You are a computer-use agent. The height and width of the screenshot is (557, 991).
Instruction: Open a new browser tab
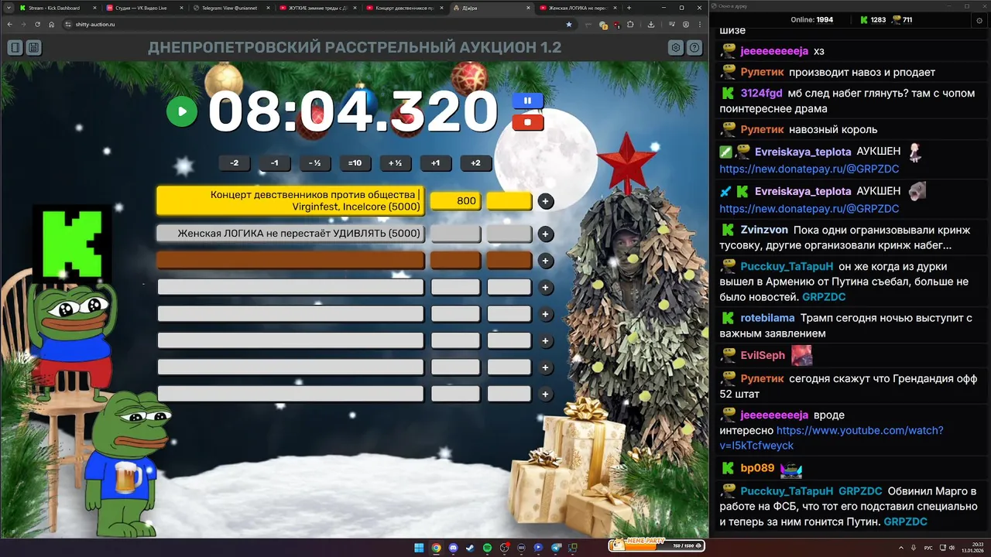point(629,8)
